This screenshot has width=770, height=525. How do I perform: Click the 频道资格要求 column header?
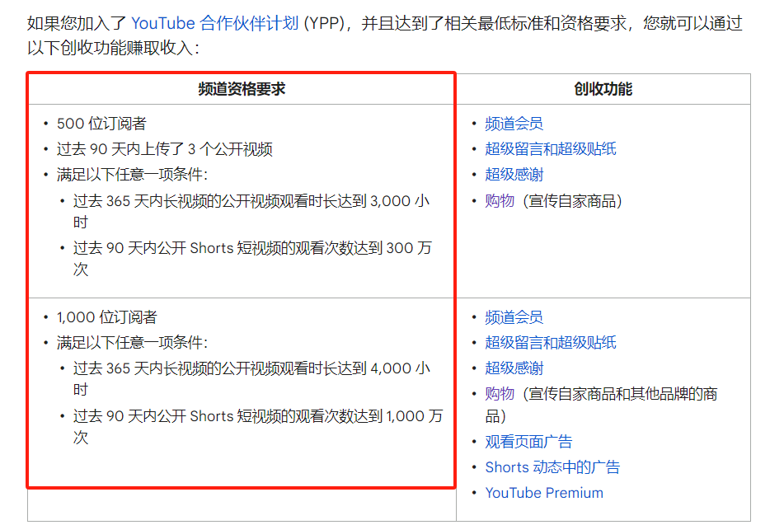click(x=242, y=89)
